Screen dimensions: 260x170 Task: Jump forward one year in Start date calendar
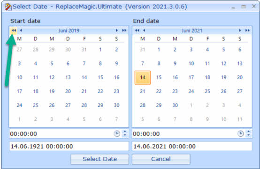124,30
